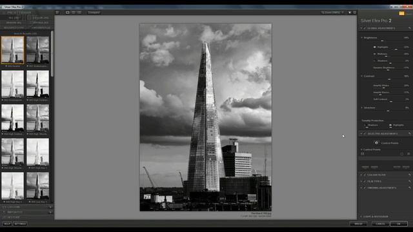The image size is (413, 232).
Task: Click the control point list column icon
Action: [x=363, y=154]
